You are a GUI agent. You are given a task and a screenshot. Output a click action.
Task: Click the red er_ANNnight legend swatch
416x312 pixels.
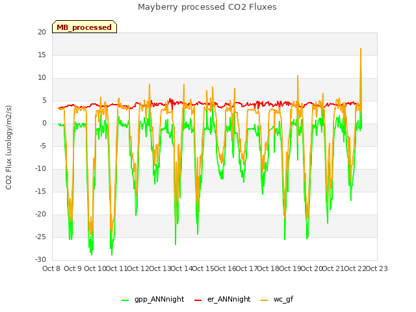coord(198,300)
